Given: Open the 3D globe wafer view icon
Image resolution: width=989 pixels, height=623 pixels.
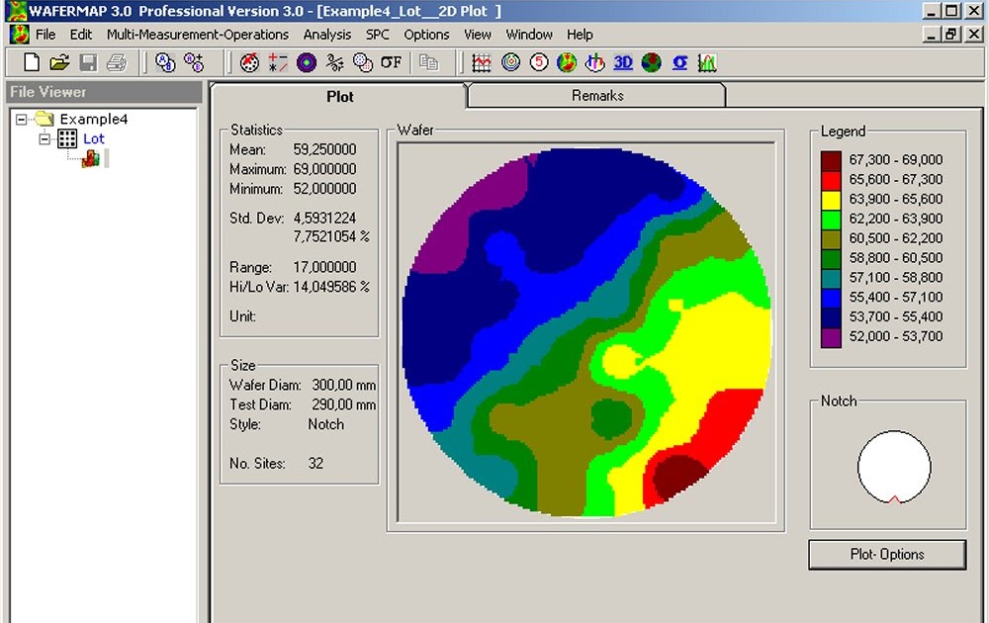Looking at the screenshot, I should click(x=649, y=61).
